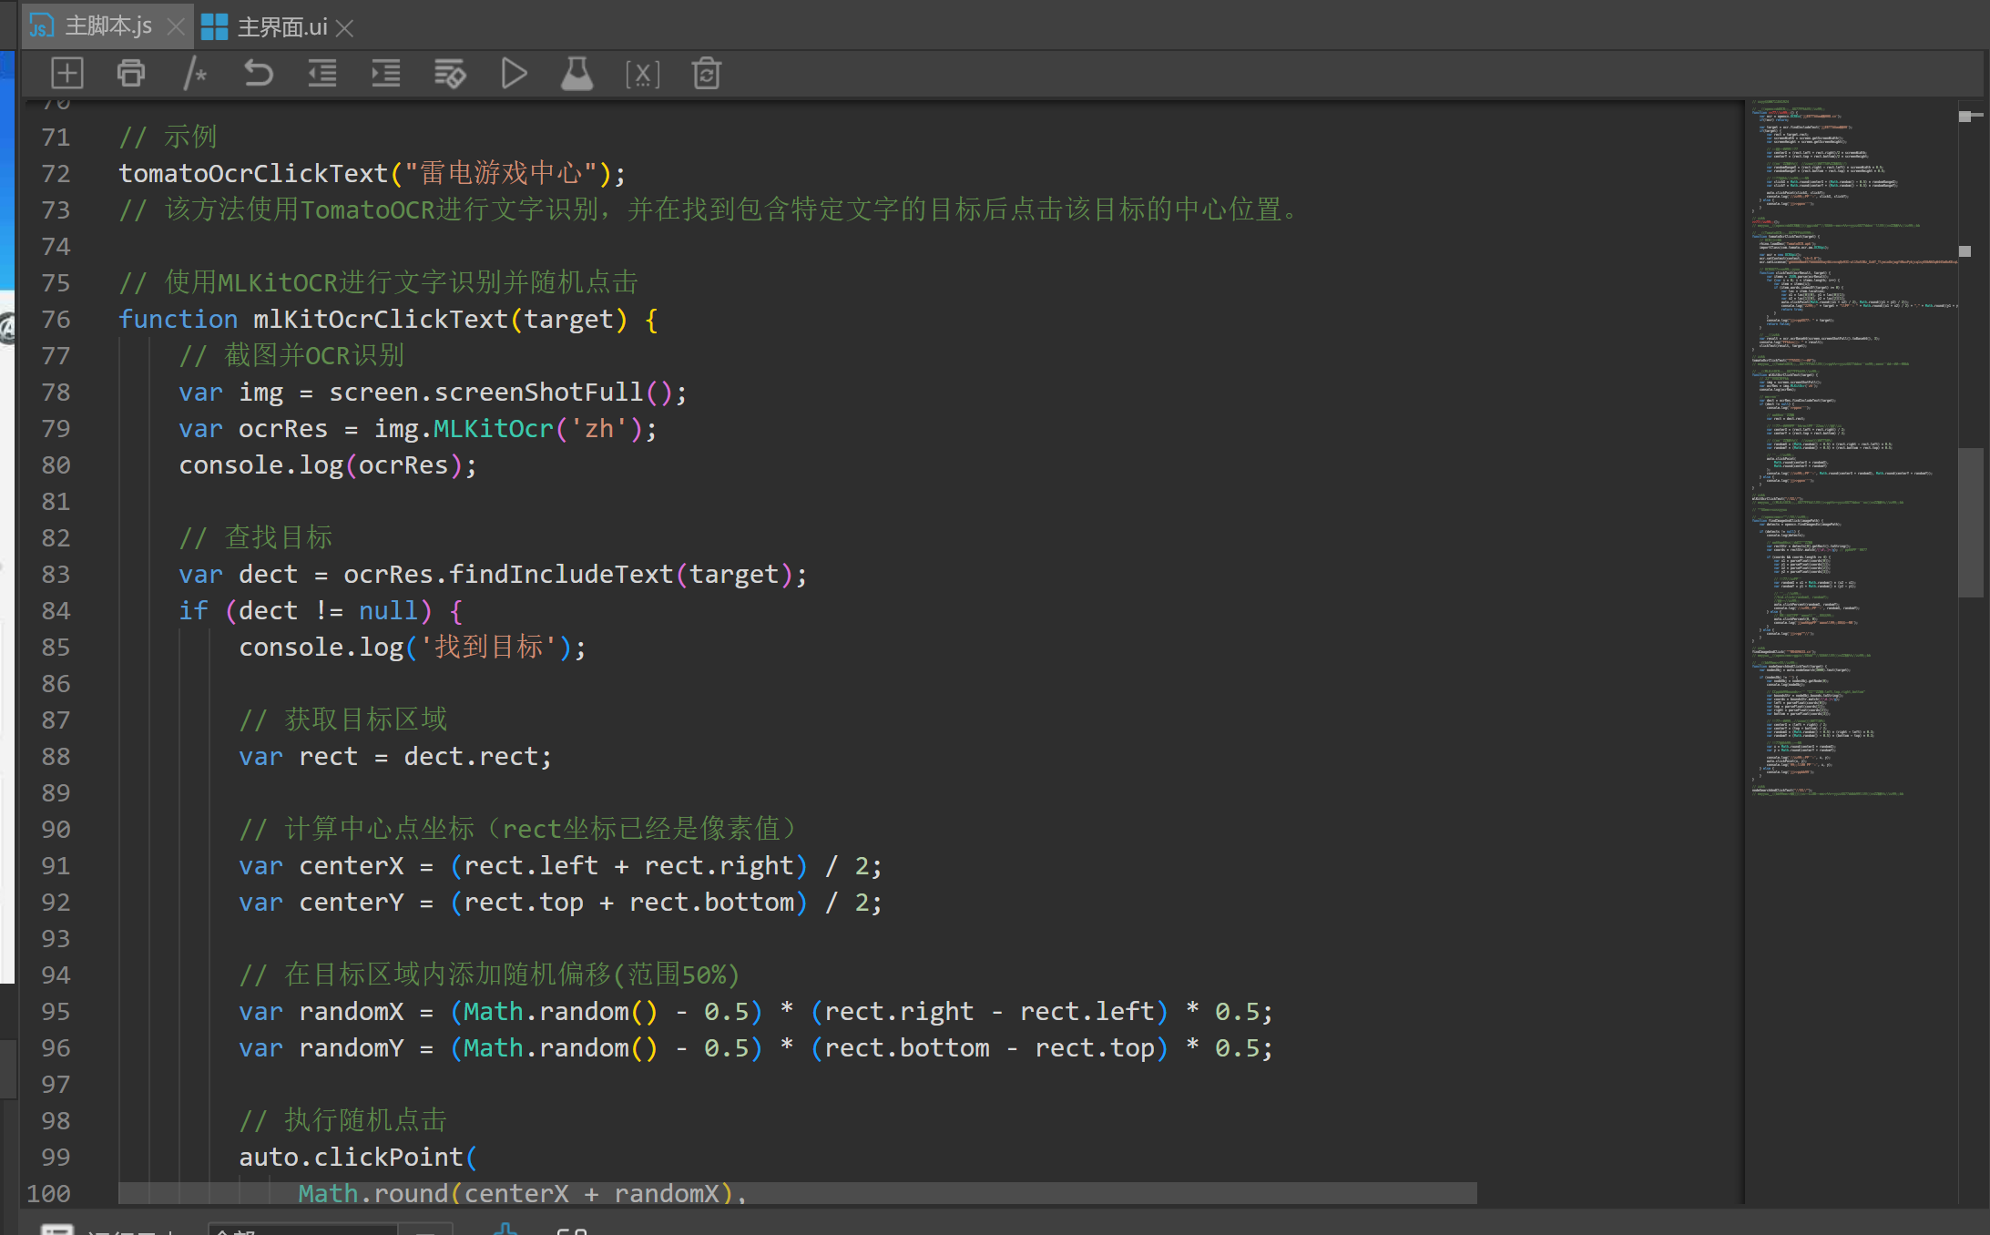This screenshot has height=1235, width=1990.
Task: Toggle comment with the /* icon
Action: click(195, 73)
